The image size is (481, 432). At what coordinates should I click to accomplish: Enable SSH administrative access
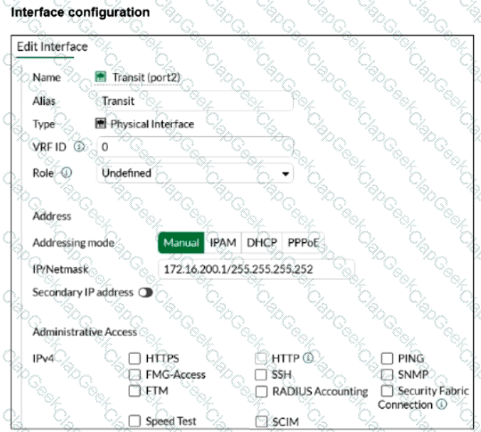[x=261, y=375]
